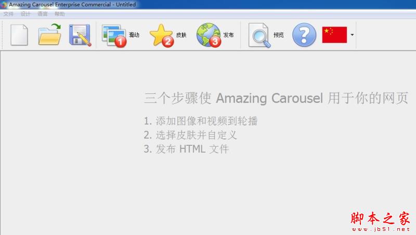
Task: Expand the language dropdown arrow
Action: click(x=352, y=35)
